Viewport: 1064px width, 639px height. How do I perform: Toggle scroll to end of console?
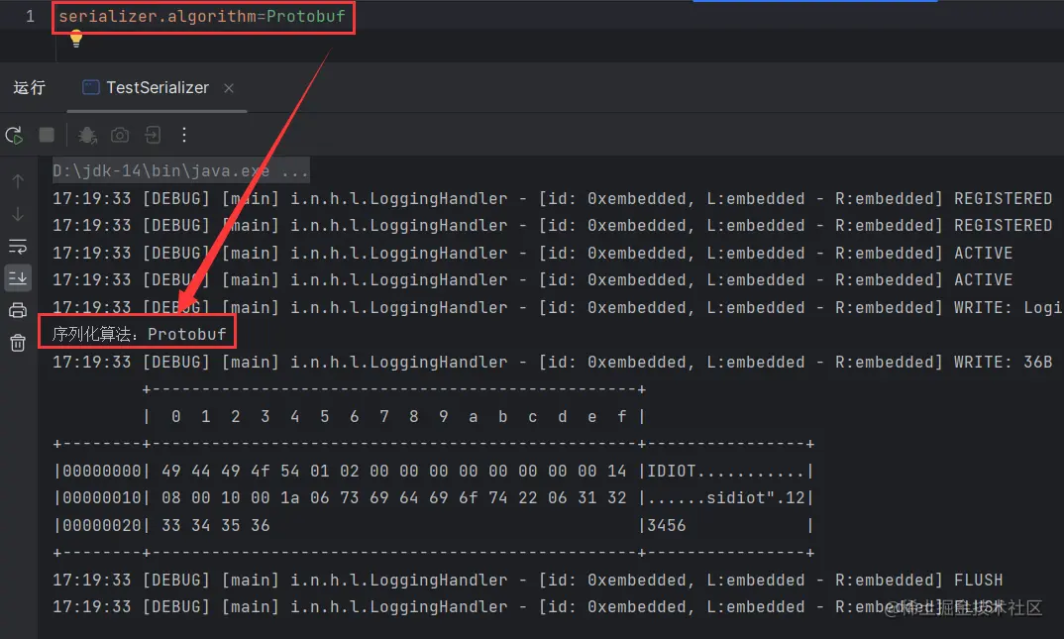click(18, 278)
